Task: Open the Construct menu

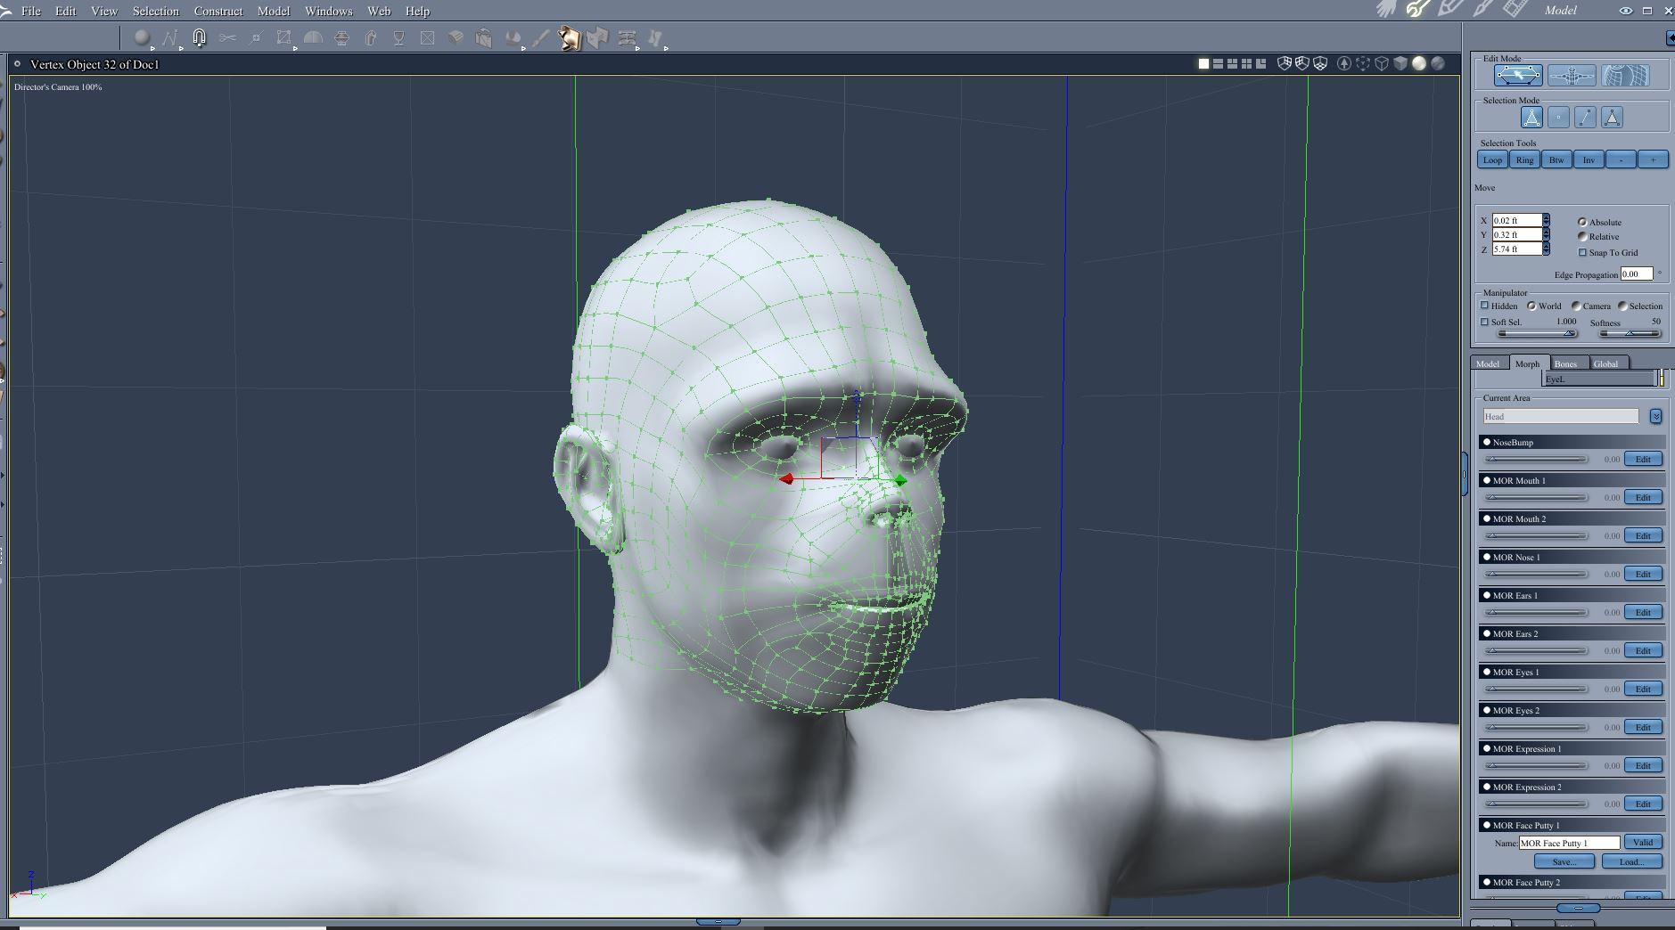Action: [218, 11]
